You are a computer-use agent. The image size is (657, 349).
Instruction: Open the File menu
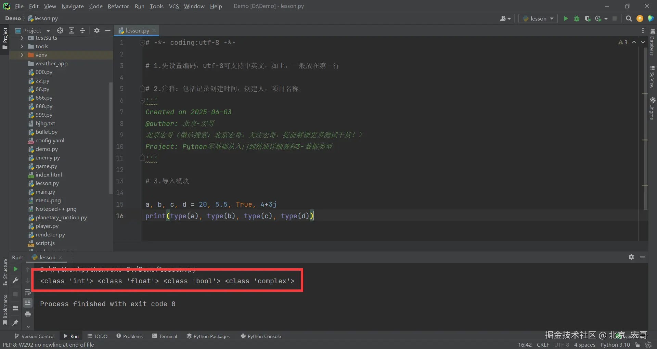[19, 6]
